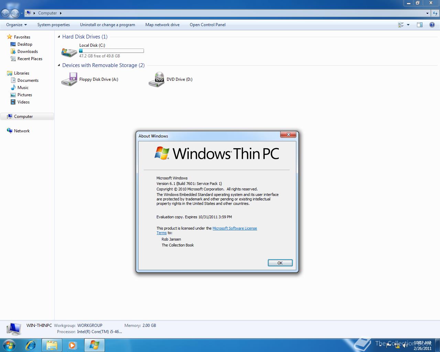Click the Memory: 2.00 GB detail
The height and width of the screenshot is (352, 440).
pos(140,325)
